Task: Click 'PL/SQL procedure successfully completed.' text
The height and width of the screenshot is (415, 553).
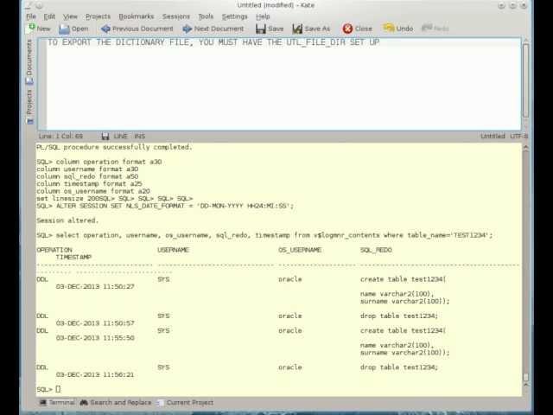Action: 114,147
